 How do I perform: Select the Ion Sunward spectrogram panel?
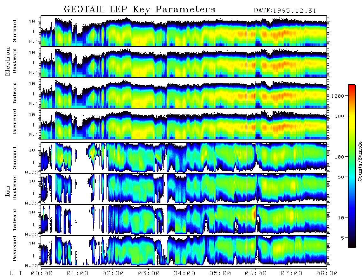(184, 158)
